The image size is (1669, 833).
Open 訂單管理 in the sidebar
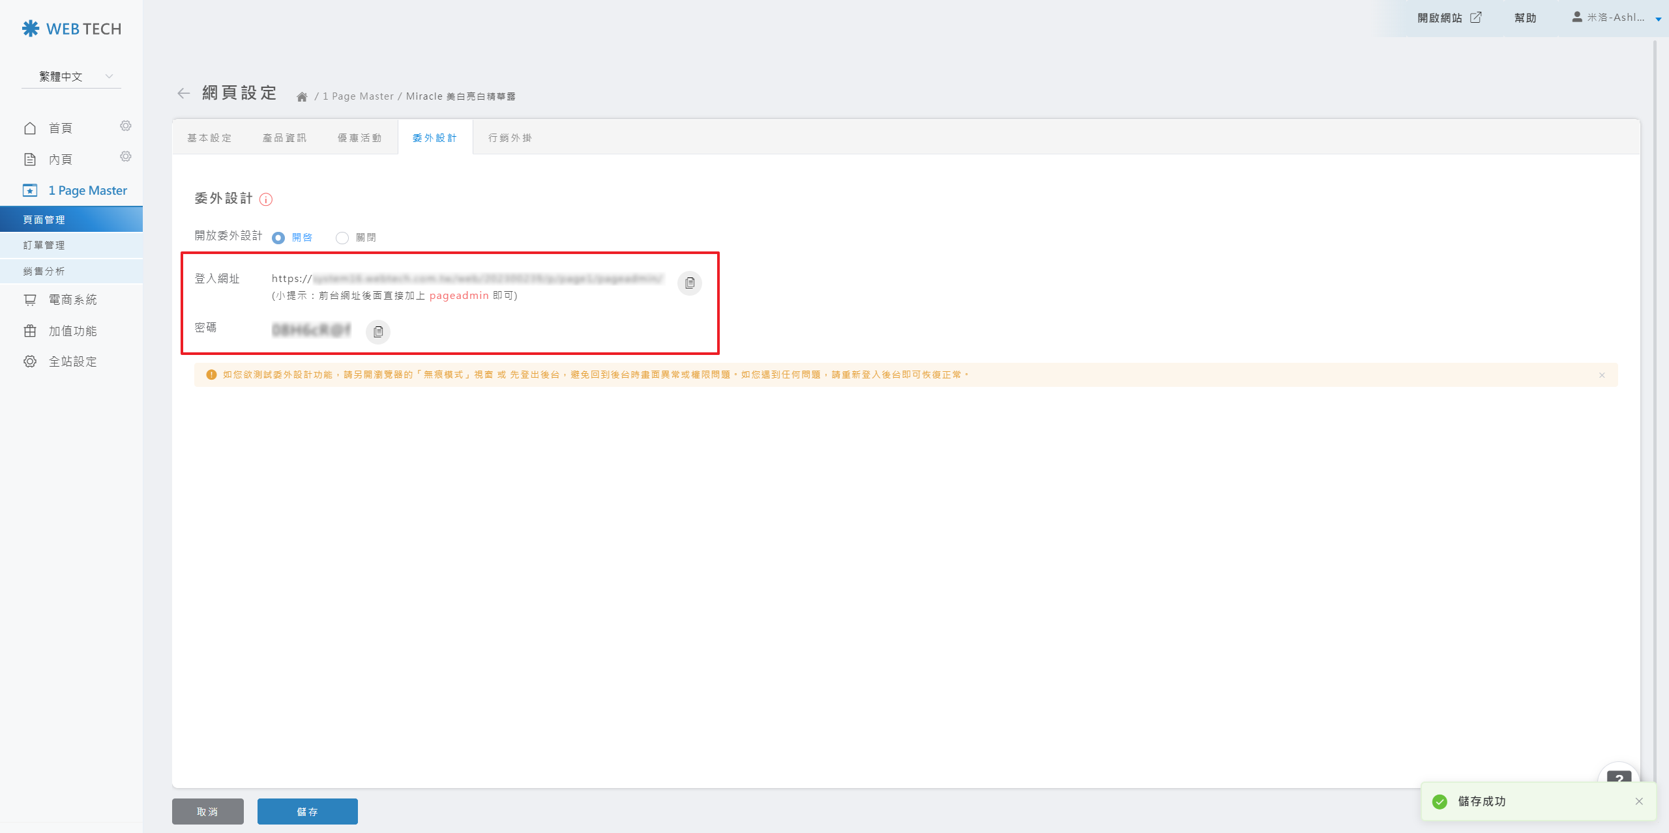pos(44,246)
